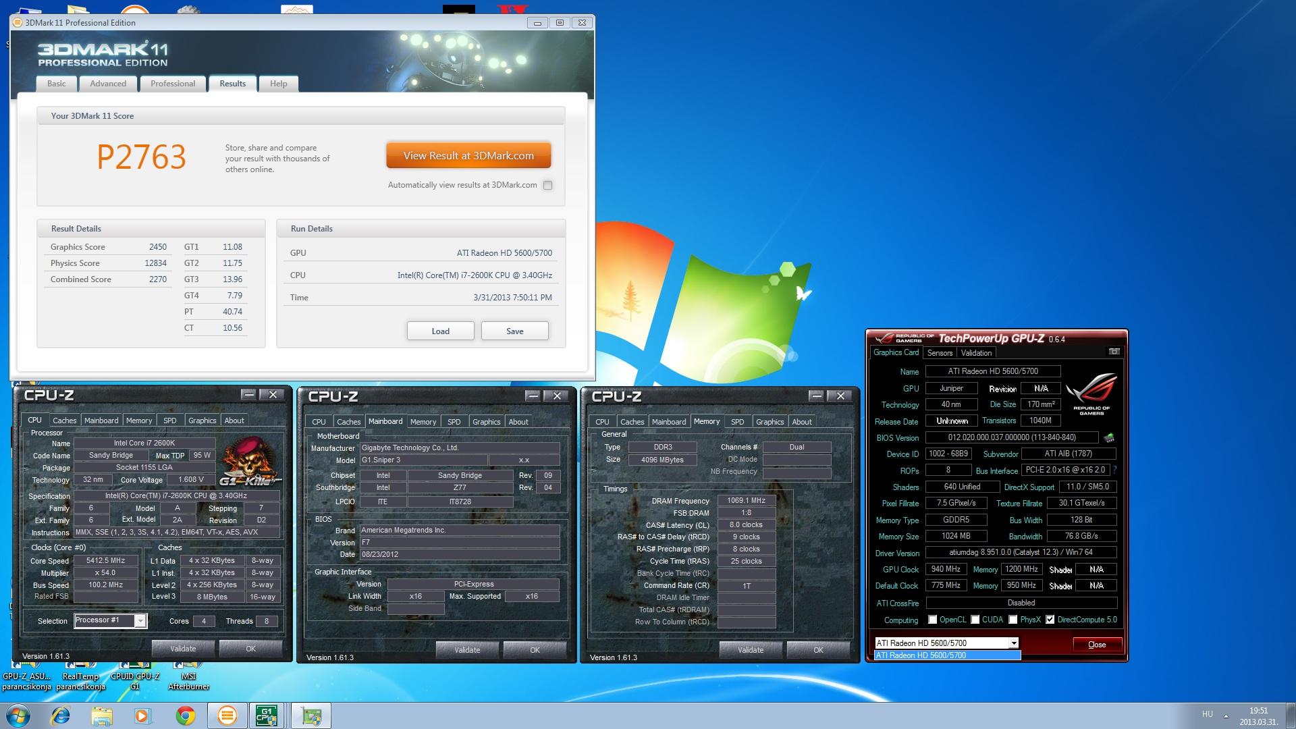The height and width of the screenshot is (729, 1296).
Task: Open the Advanced tab in 3DMark 11
Action: (x=108, y=84)
